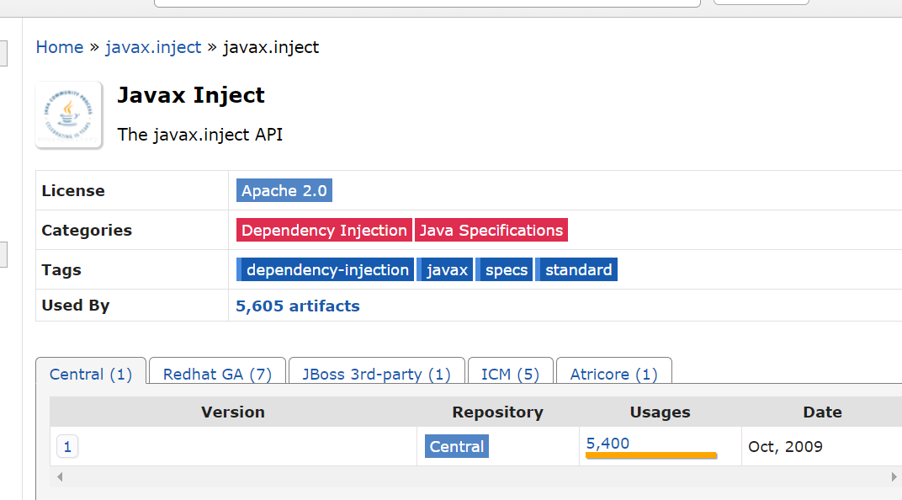Open version 1 link

[67, 446]
